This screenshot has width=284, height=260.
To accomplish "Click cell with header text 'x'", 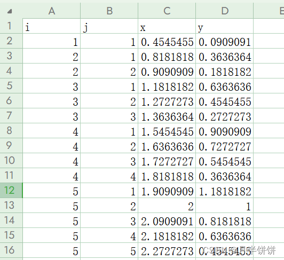I will (167, 26).
